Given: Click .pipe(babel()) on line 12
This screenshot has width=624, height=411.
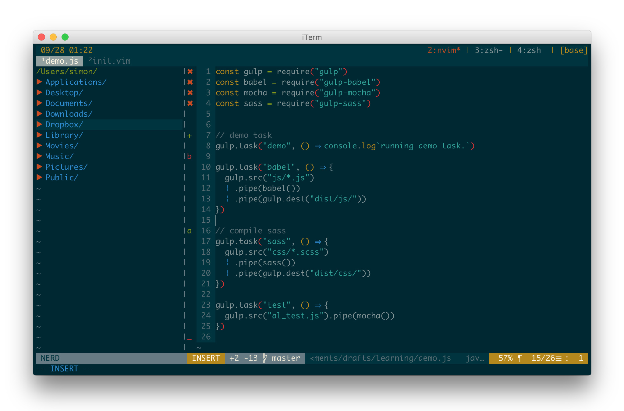Looking at the screenshot, I should pyautogui.click(x=267, y=188).
